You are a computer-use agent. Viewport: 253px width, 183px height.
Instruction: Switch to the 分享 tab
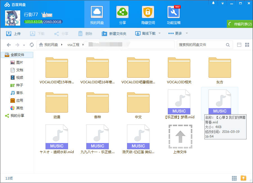coord(122,15)
